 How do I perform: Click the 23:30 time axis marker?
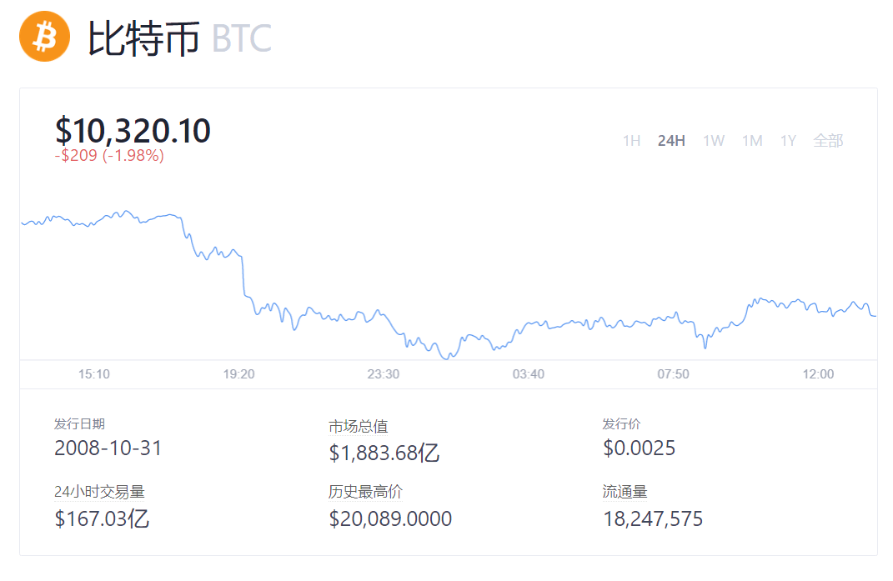click(x=384, y=374)
